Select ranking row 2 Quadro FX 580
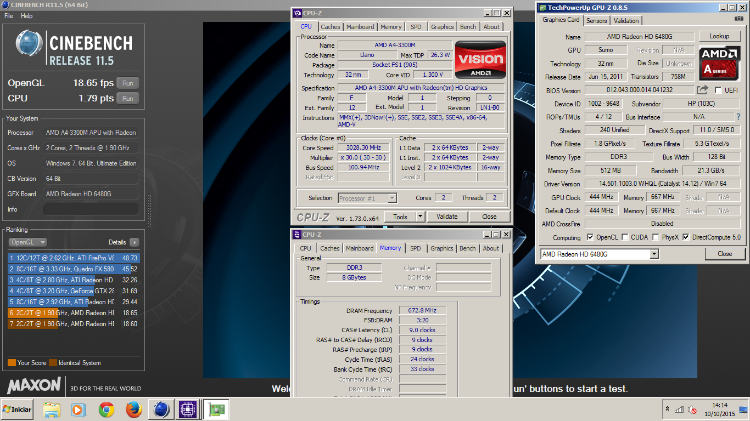Viewport: 750px width, 421px height. [74, 269]
